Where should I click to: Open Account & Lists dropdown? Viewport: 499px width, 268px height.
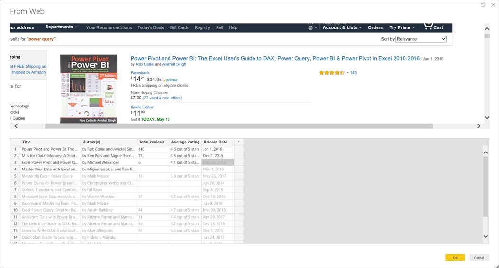point(342,27)
